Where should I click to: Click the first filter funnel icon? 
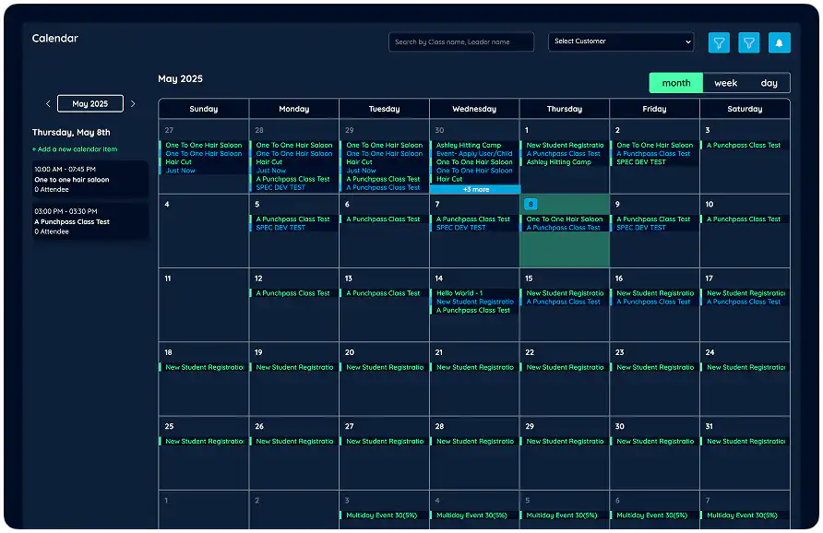(719, 42)
